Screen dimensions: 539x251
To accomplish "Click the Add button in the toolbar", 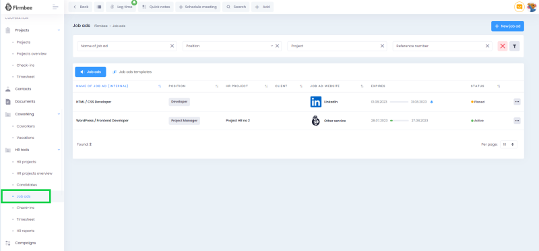I will 262,7.
